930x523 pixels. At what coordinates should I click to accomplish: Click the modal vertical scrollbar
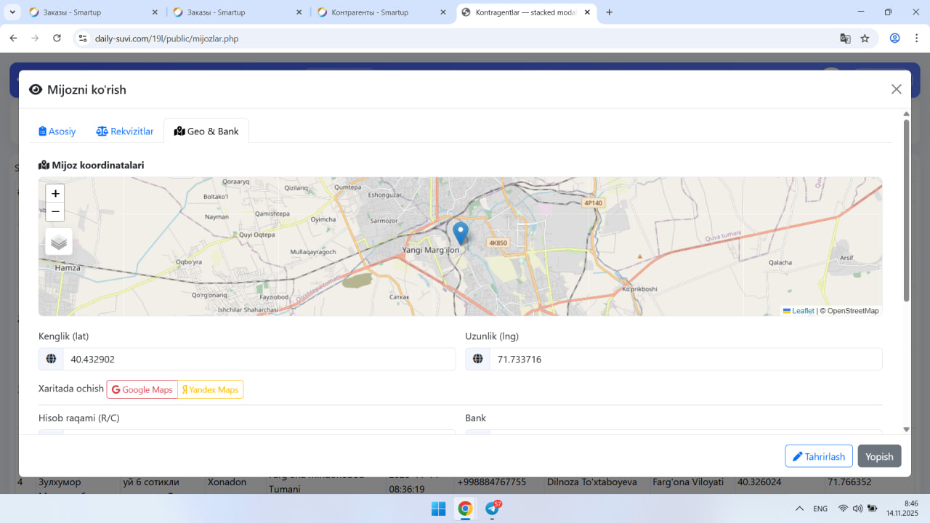pos(906,211)
